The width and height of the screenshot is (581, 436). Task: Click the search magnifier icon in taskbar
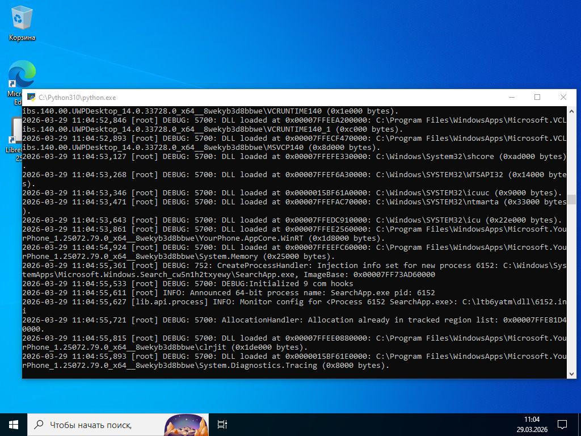(x=39, y=424)
